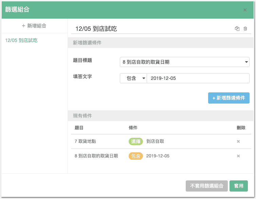This screenshot has height=199, width=256.
Task: Click the 題目標題 field label
Action: pyautogui.click(x=83, y=60)
